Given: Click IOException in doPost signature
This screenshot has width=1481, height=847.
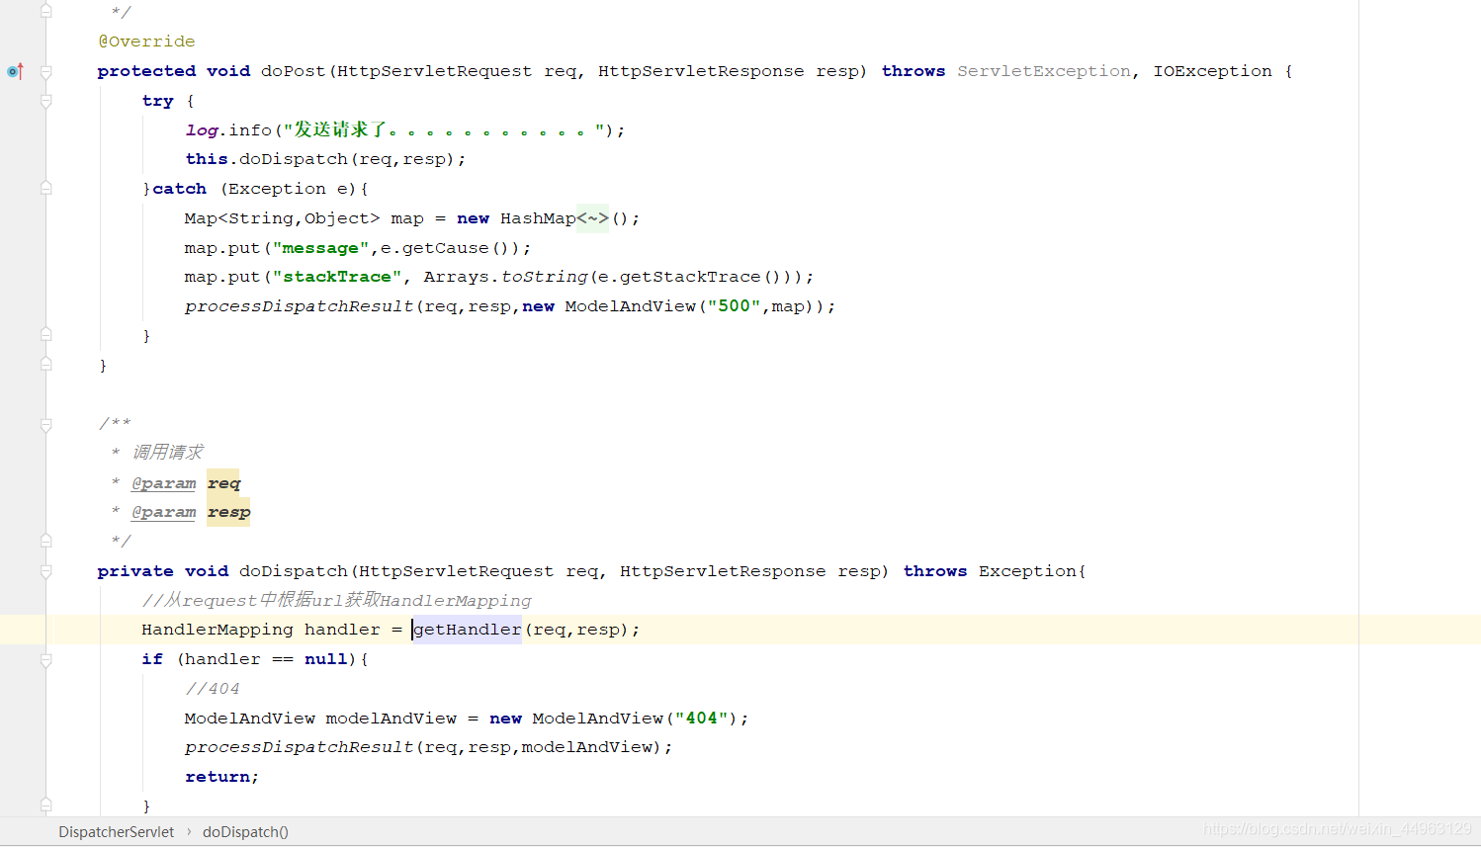Looking at the screenshot, I should 1213,71.
